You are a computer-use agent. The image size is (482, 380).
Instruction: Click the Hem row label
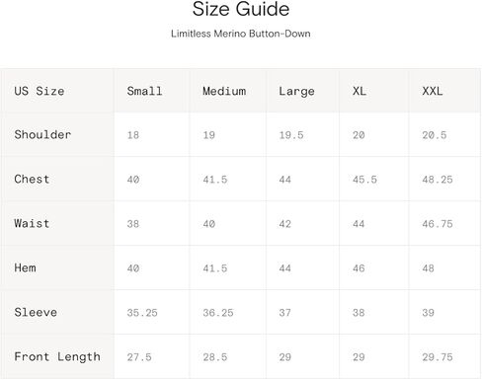(25, 267)
